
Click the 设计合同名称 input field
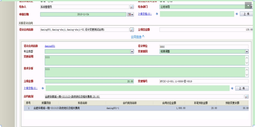point(85,30)
